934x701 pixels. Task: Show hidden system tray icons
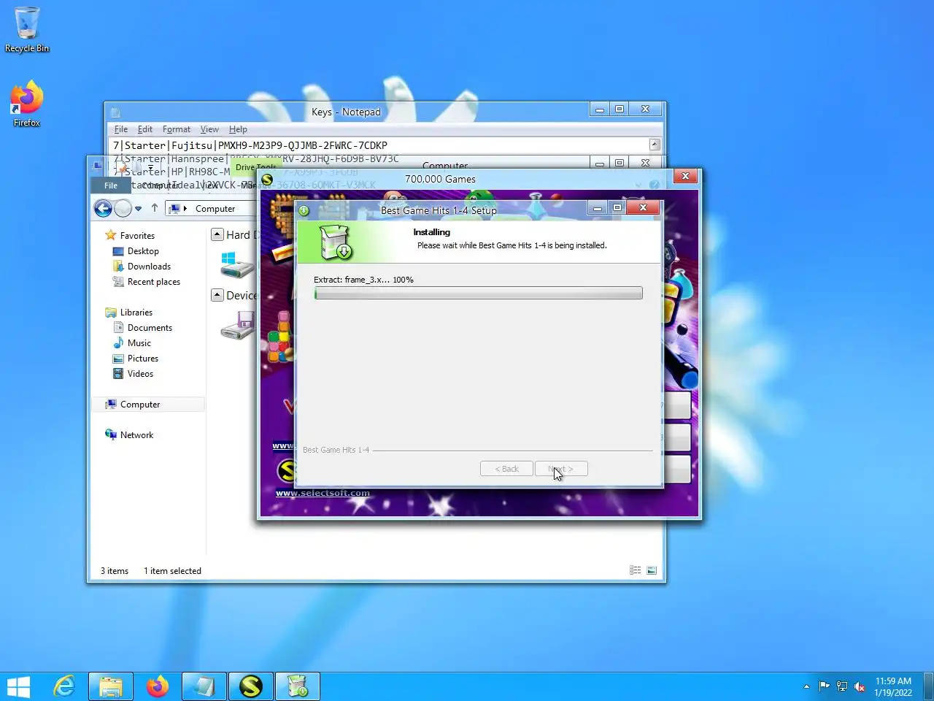(x=806, y=686)
